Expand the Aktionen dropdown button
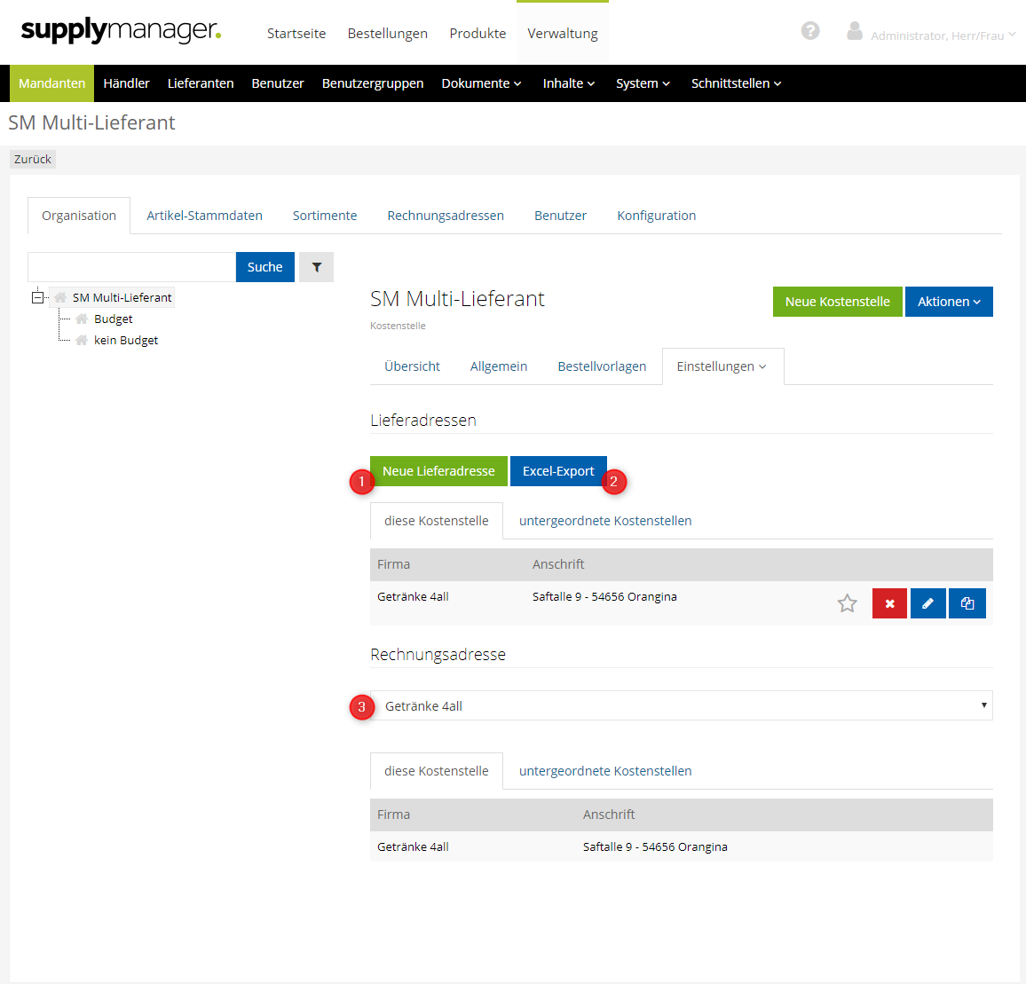 click(948, 302)
